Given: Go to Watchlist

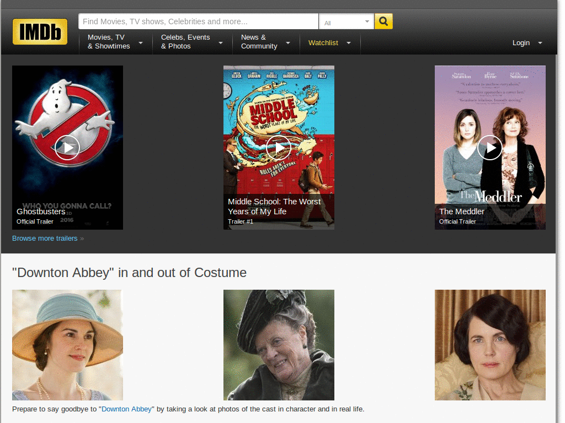Looking at the screenshot, I should (x=323, y=43).
